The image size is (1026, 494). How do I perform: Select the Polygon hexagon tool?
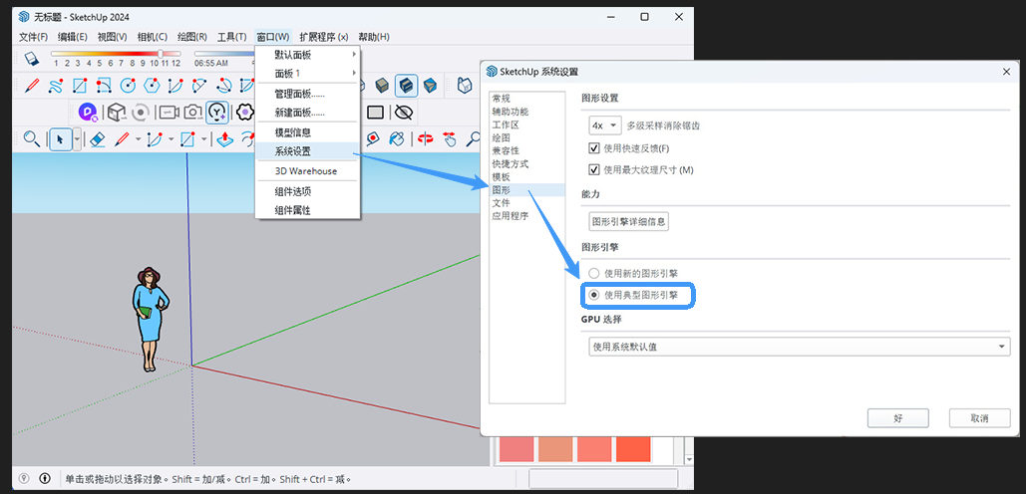pyautogui.click(x=152, y=86)
